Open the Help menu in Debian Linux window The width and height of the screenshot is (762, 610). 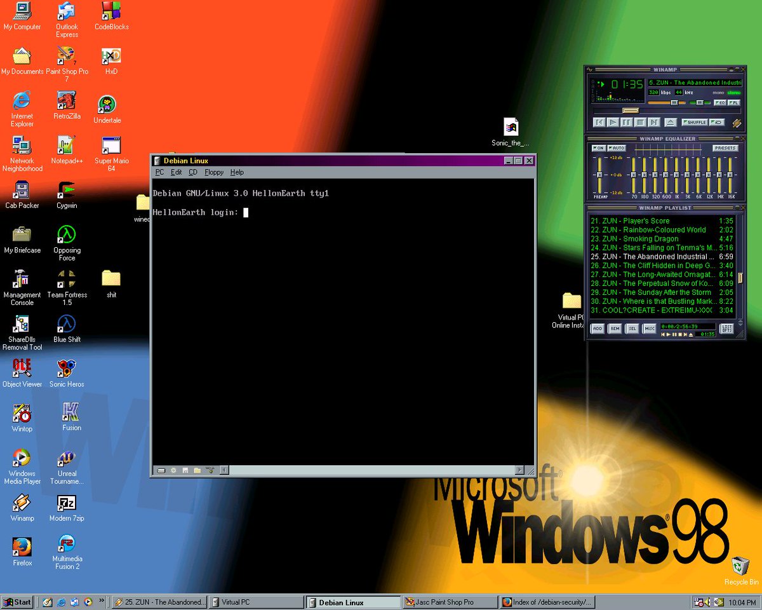pyautogui.click(x=237, y=172)
